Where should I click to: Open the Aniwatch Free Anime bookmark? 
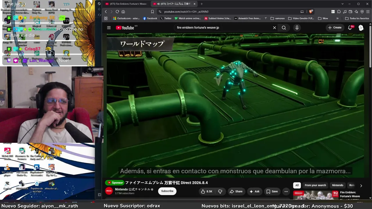pyautogui.click(x=247, y=18)
